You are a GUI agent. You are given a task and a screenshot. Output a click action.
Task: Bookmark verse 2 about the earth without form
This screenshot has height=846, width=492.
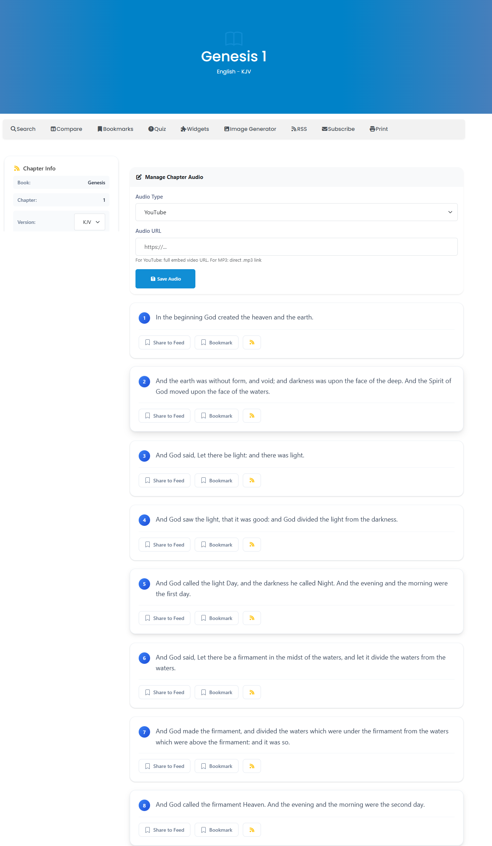tap(216, 416)
